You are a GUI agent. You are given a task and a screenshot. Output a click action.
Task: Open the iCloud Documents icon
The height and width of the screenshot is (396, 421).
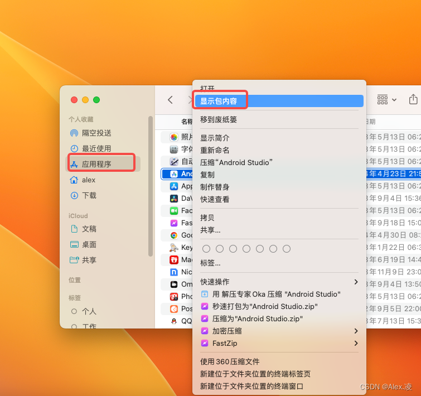(74, 229)
